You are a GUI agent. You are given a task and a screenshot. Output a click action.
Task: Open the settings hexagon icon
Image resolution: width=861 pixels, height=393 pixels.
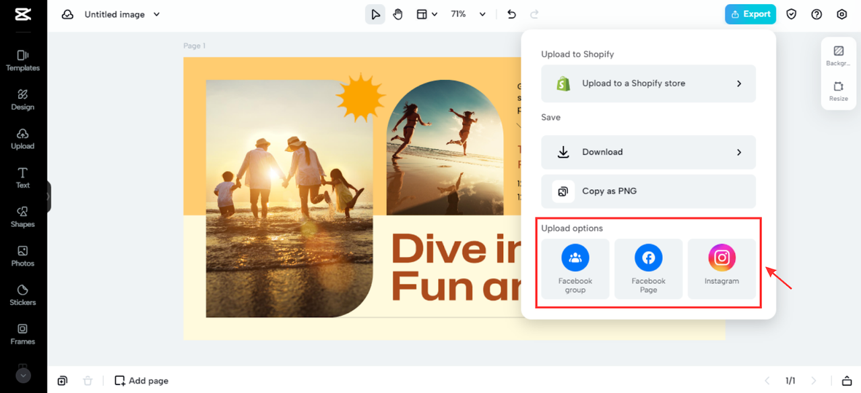pyautogui.click(x=841, y=14)
